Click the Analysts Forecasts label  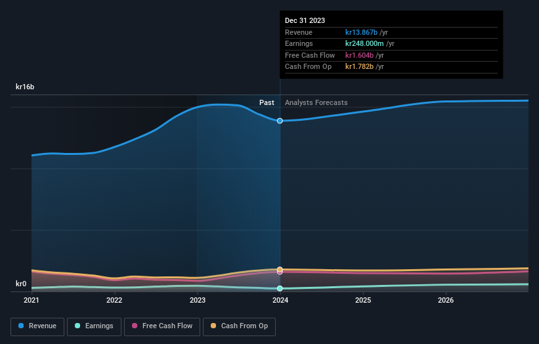click(316, 103)
